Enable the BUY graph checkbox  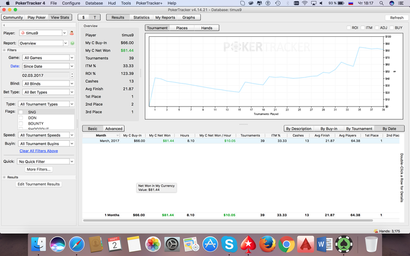(392, 27)
